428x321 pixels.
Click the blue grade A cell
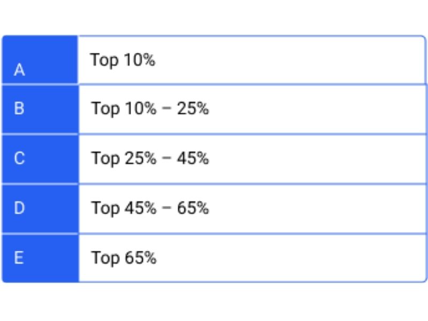click(40, 60)
